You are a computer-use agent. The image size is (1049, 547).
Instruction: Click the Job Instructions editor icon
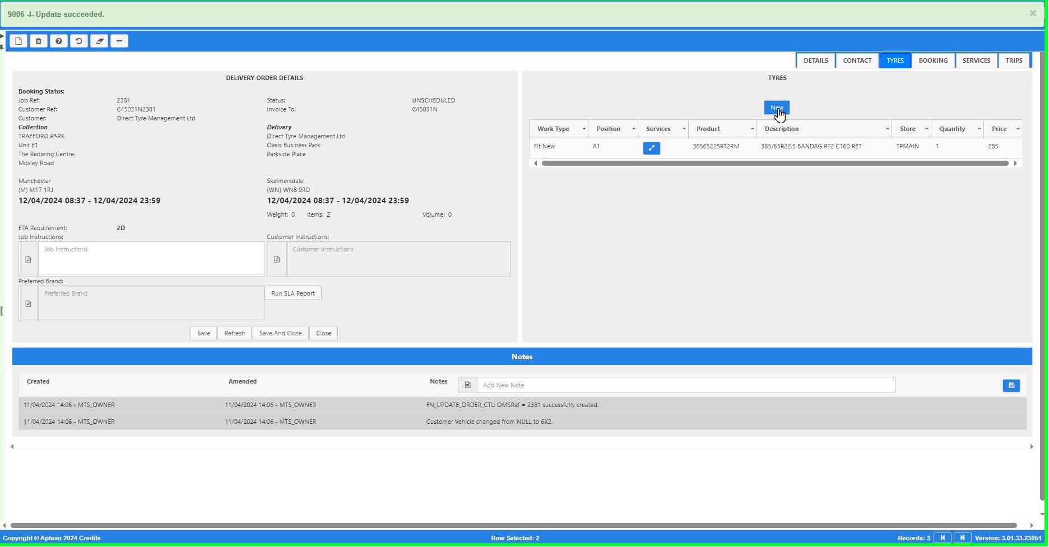[x=28, y=259]
